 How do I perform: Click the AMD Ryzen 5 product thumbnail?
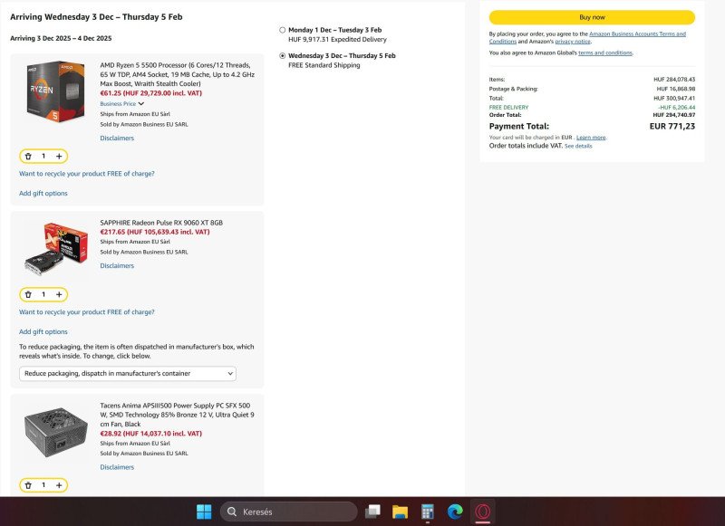[x=55, y=91]
